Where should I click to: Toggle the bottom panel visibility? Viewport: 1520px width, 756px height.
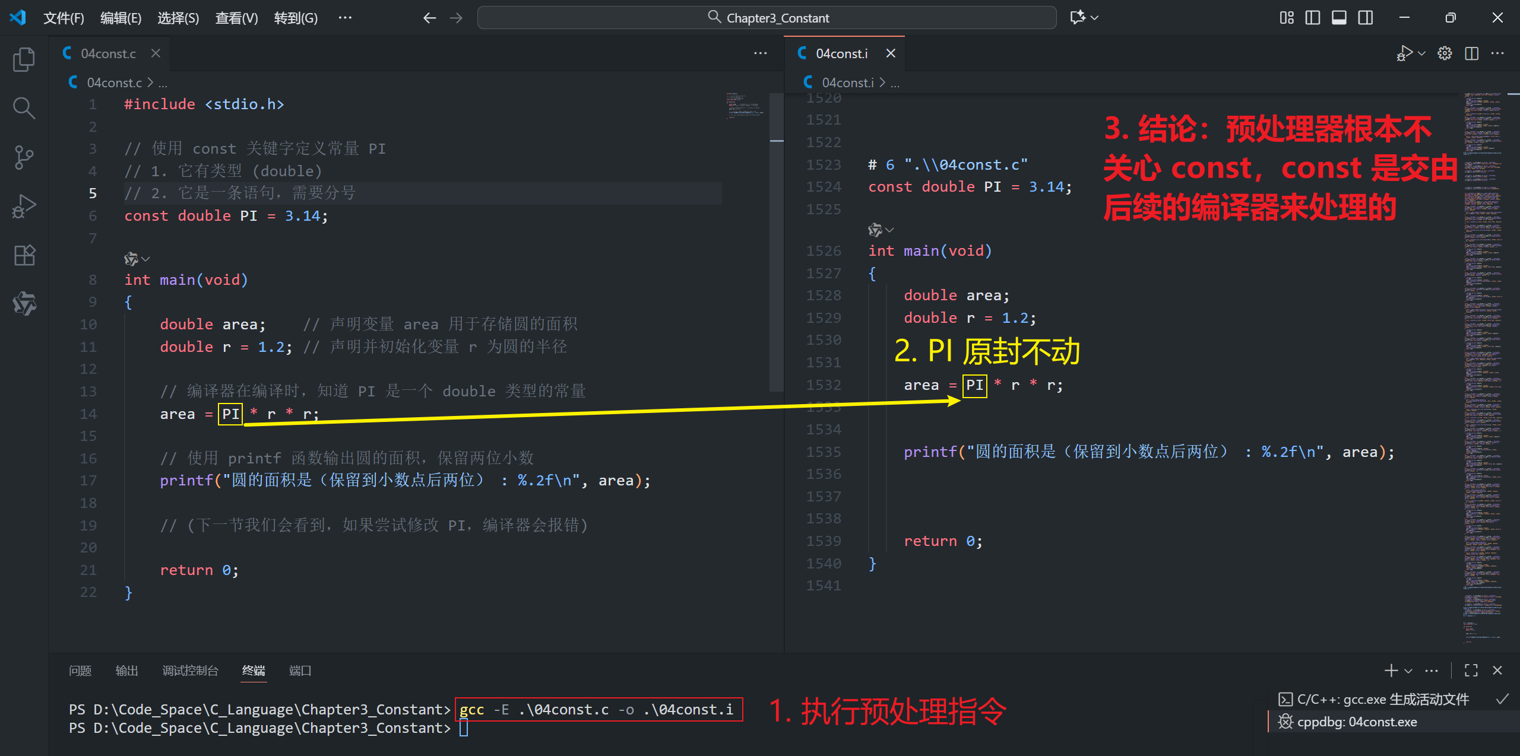pyautogui.click(x=1338, y=17)
